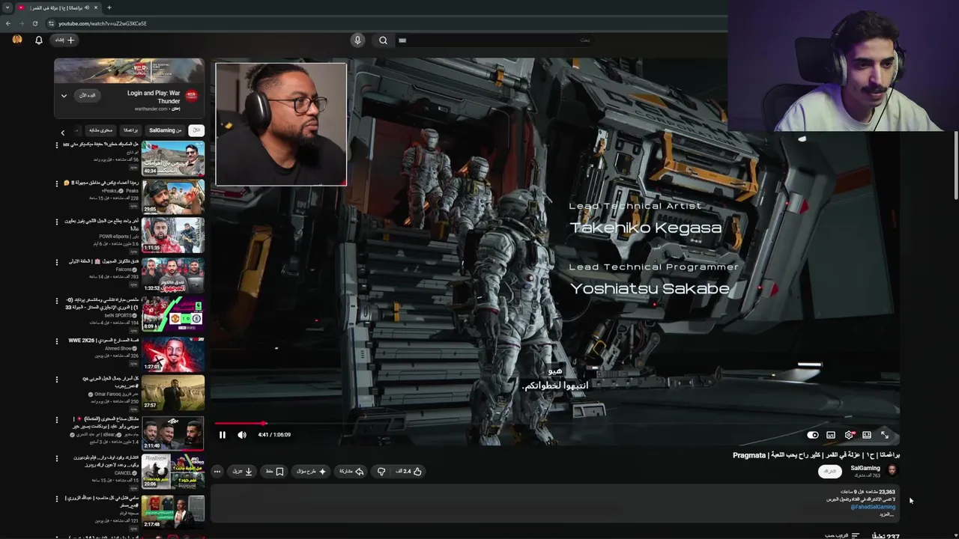Subscribe to SalGaming channel

click(x=830, y=471)
